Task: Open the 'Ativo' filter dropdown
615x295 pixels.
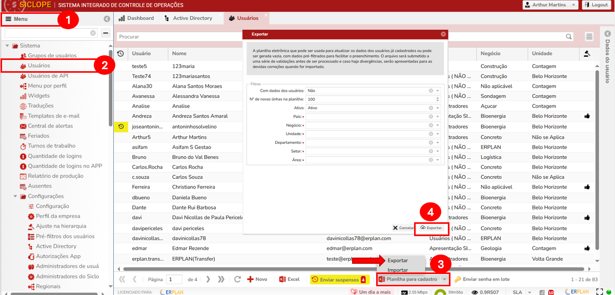Action: click(x=438, y=108)
